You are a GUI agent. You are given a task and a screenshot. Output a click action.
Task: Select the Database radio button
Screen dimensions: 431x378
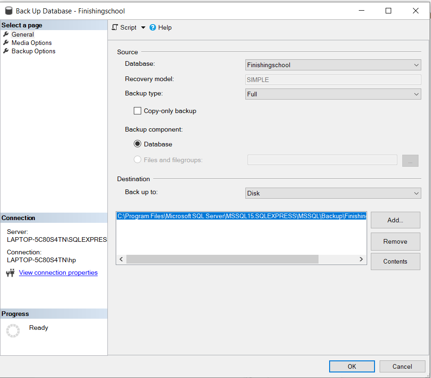pyautogui.click(x=137, y=144)
